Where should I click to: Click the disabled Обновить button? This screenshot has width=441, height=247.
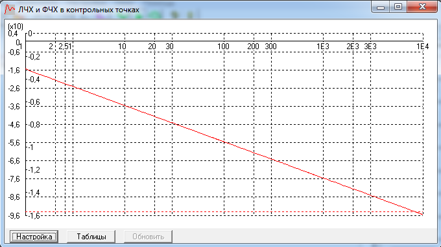[149, 237]
